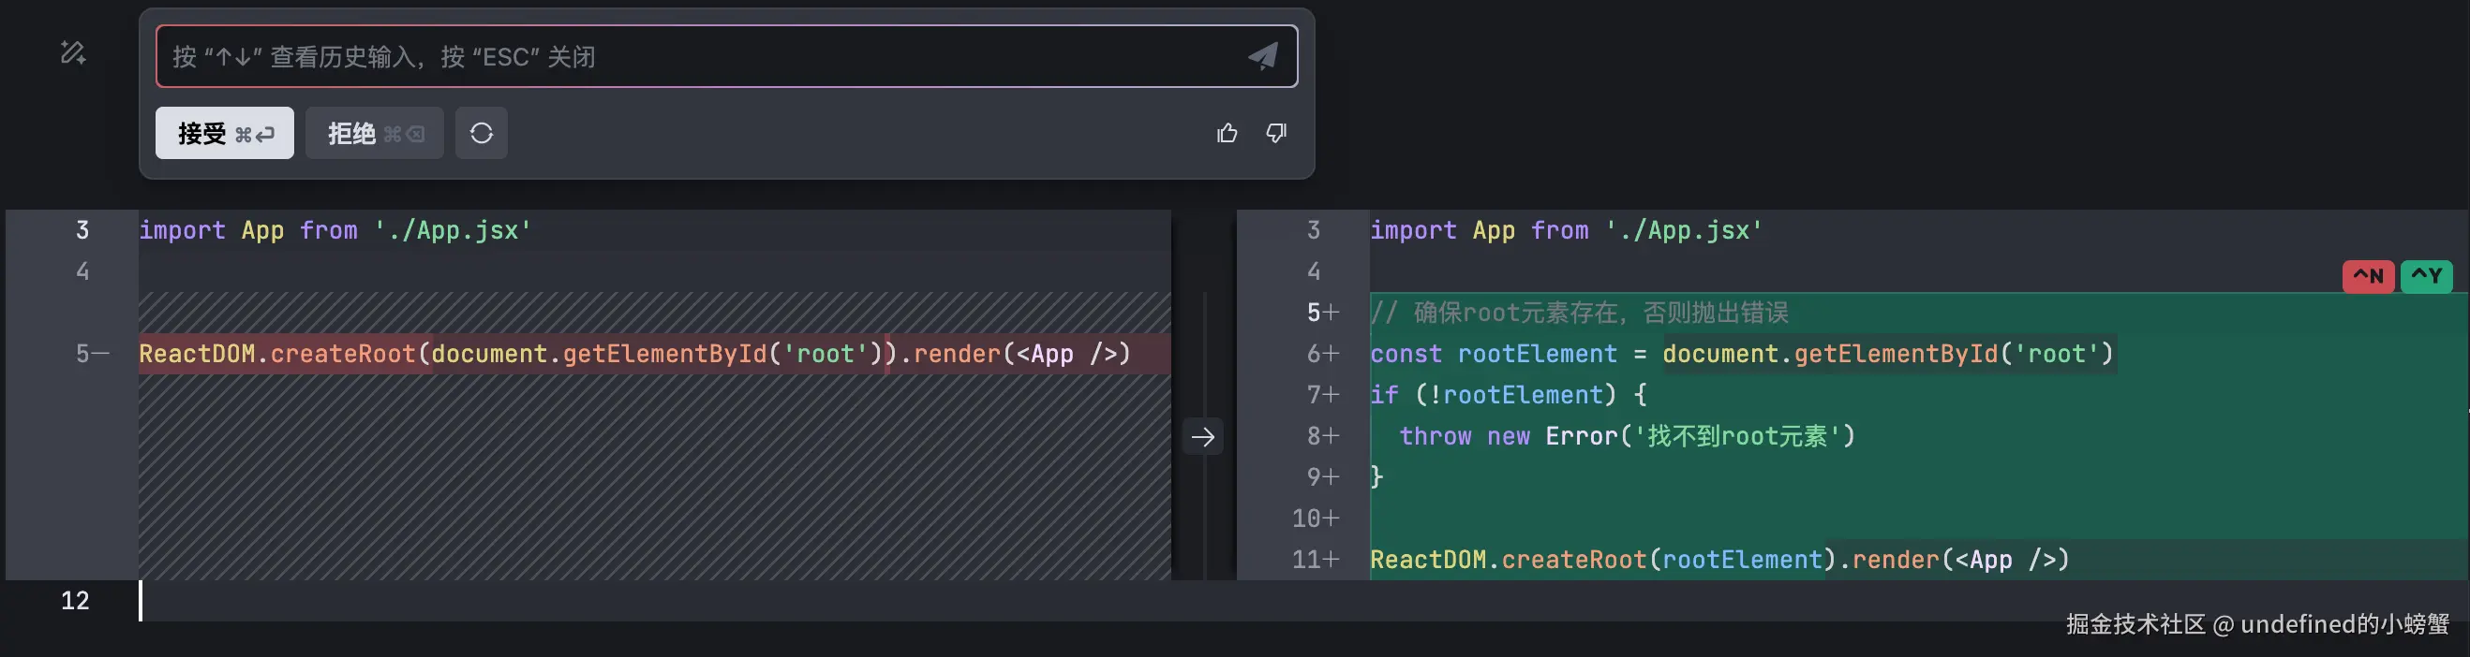Click line 'if (!rootElement) {'
Image resolution: width=2470 pixels, height=657 pixels.
[x=1509, y=396]
